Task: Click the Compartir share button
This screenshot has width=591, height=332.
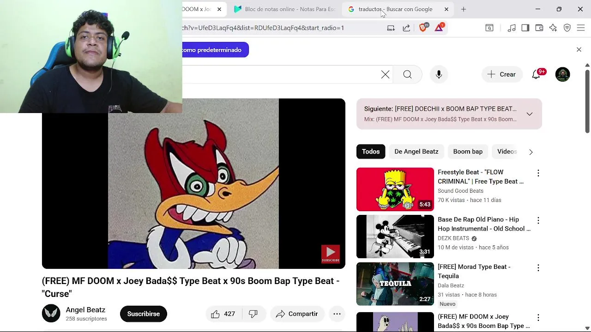Action: (297, 314)
